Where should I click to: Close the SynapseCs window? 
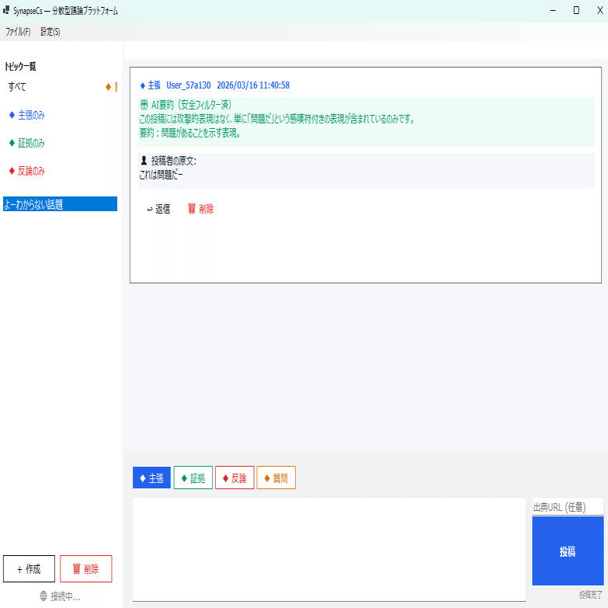tap(599, 10)
